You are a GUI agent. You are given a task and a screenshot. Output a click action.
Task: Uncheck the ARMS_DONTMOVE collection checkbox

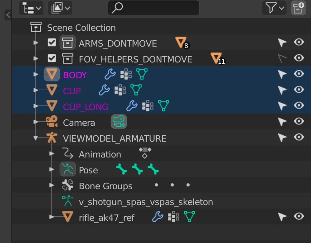[x=52, y=43]
